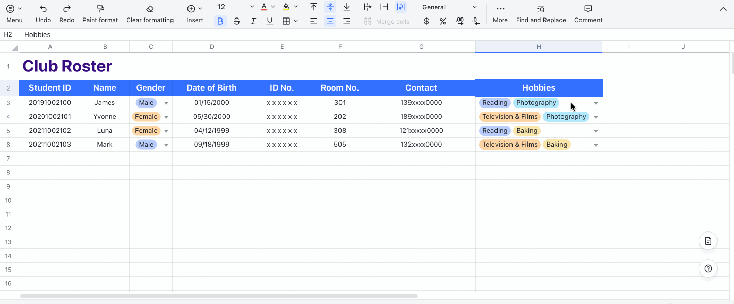Toggle italic formatting
The height and width of the screenshot is (304, 734).
point(253,21)
